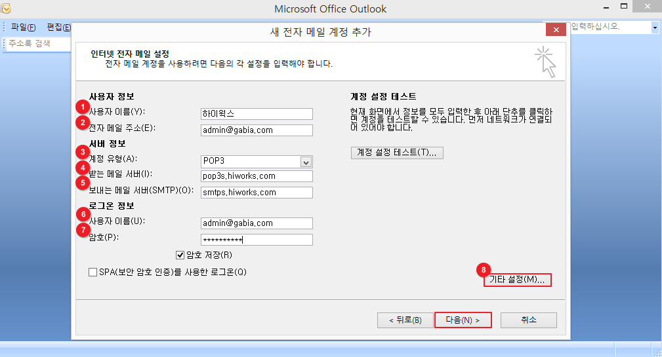Open the 편집(E) menu

(58, 28)
